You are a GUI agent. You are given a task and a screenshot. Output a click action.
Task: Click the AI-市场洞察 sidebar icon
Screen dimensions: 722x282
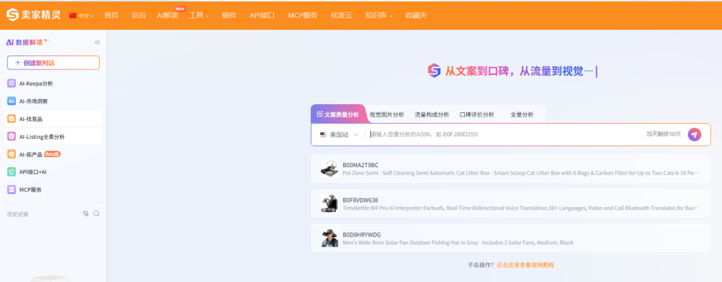pyautogui.click(x=11, y=101)
